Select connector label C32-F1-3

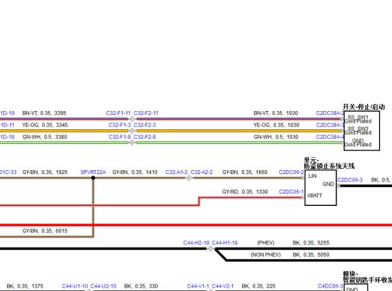[119, 125]
